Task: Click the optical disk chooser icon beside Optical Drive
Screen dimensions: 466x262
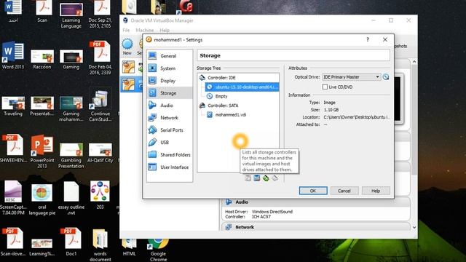Action: coord(386,77)
